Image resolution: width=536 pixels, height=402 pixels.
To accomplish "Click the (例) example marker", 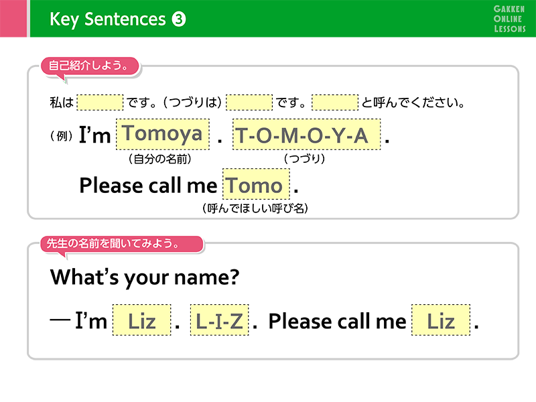I will pyautogui.click(x=62, y=135).
